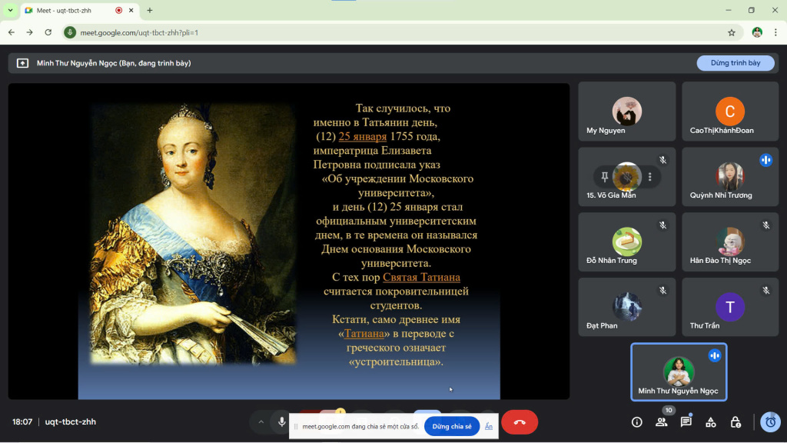Click the blue timer clock icon
The height and width of the screenshot is (443, 787).
[x=770, y=422]
